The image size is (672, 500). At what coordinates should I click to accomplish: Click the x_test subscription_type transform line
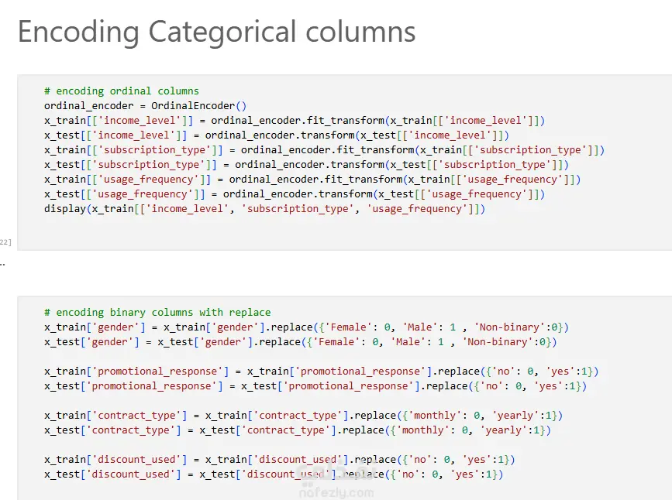coord(306,165)
